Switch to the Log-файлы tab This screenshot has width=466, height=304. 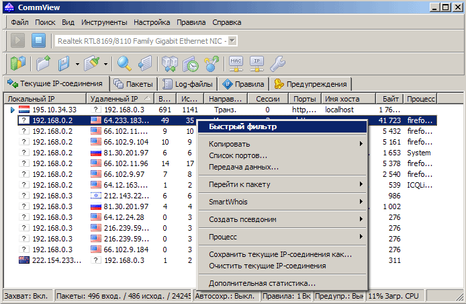click(187, 84)
